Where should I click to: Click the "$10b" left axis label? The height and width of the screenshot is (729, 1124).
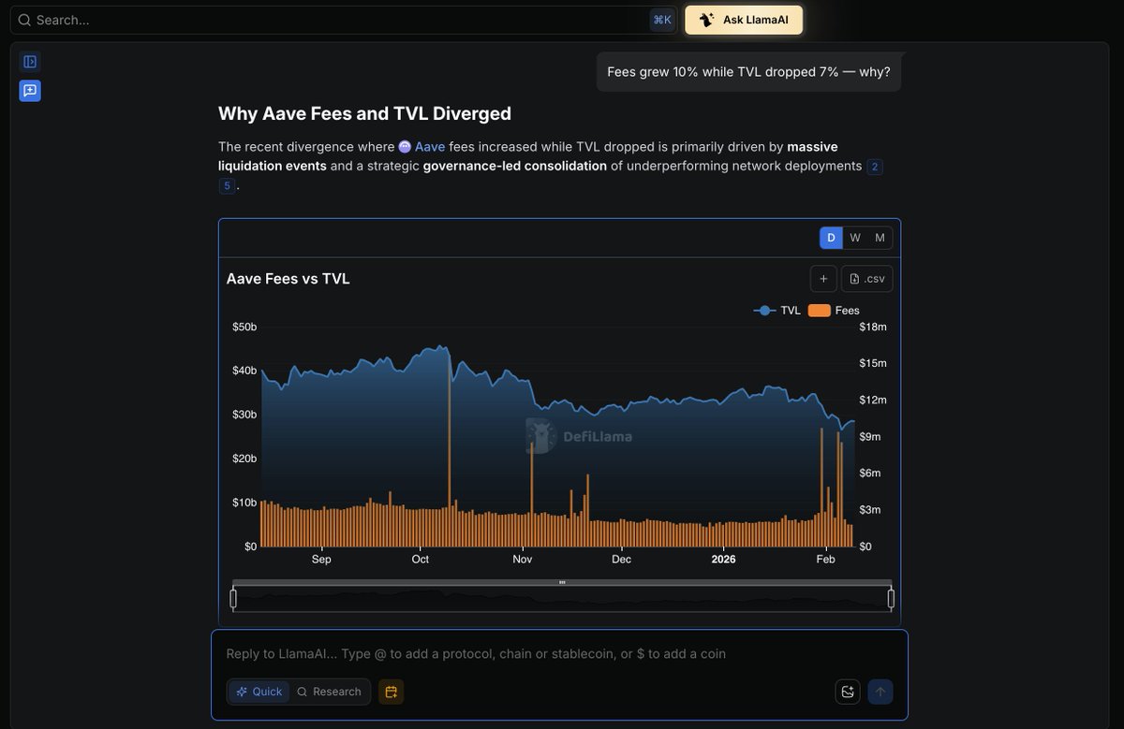pyautogui.click(x=244, y=503)
